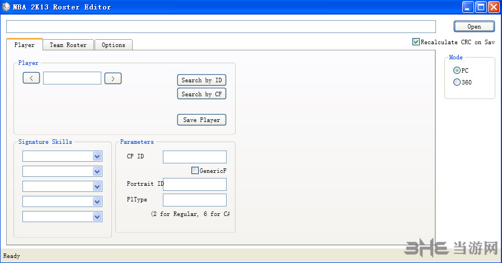Focus the PlType input field
This screenshot has height=263, width=502.
(x=195, y=200)
